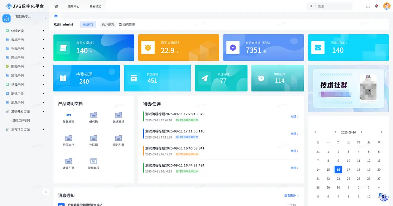This screenshot has width=393, height=206.
Task: Click the search input field
Action: [331, 6]
